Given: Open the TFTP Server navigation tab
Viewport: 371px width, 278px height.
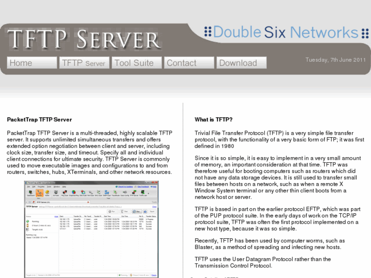Looking at the screenshot, I should tap(84, 63).
